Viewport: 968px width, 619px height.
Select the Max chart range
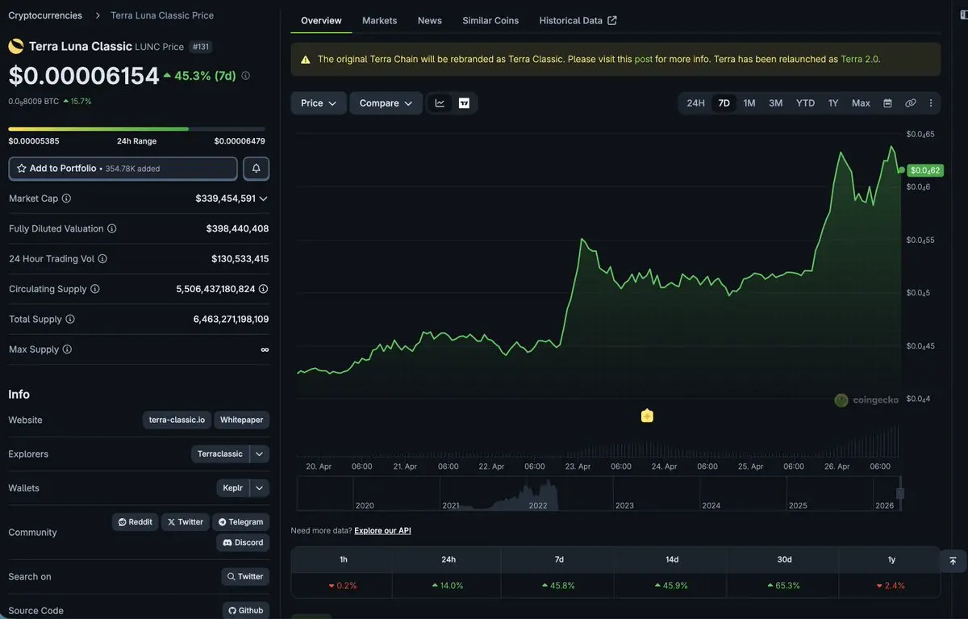click(861, 103)
